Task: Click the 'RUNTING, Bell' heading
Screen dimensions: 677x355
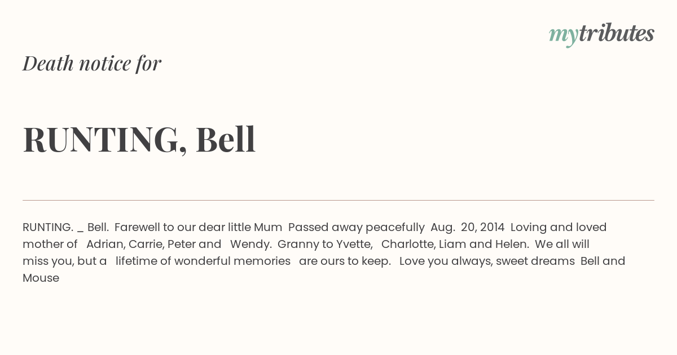Action: click(x=139, y=140)
